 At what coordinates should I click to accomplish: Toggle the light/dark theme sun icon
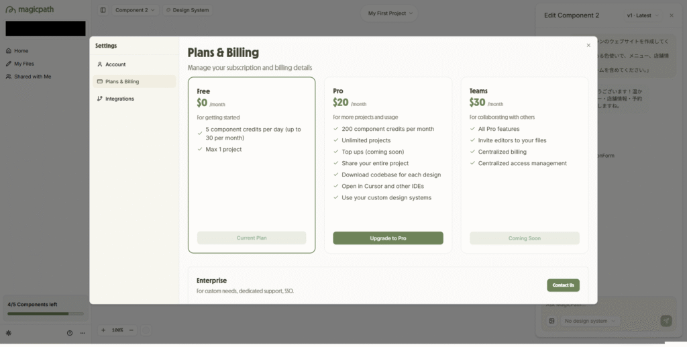9,333
